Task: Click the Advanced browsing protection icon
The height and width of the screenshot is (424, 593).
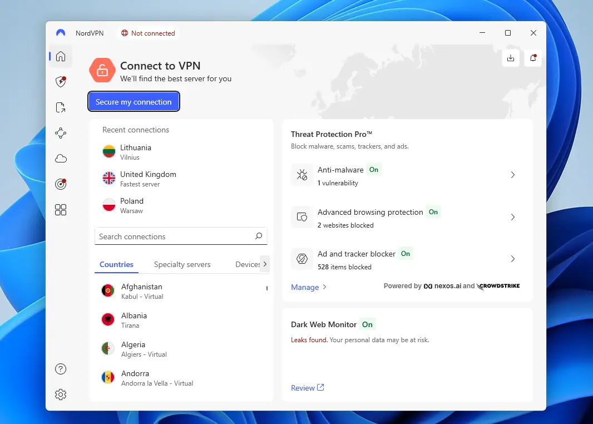Action: (x=302, y=216)
